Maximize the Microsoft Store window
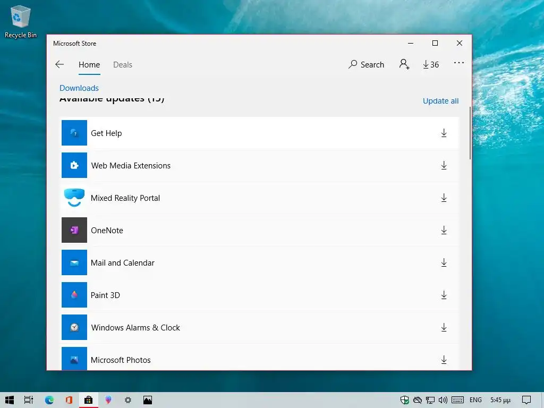 [x=435, y=43]
